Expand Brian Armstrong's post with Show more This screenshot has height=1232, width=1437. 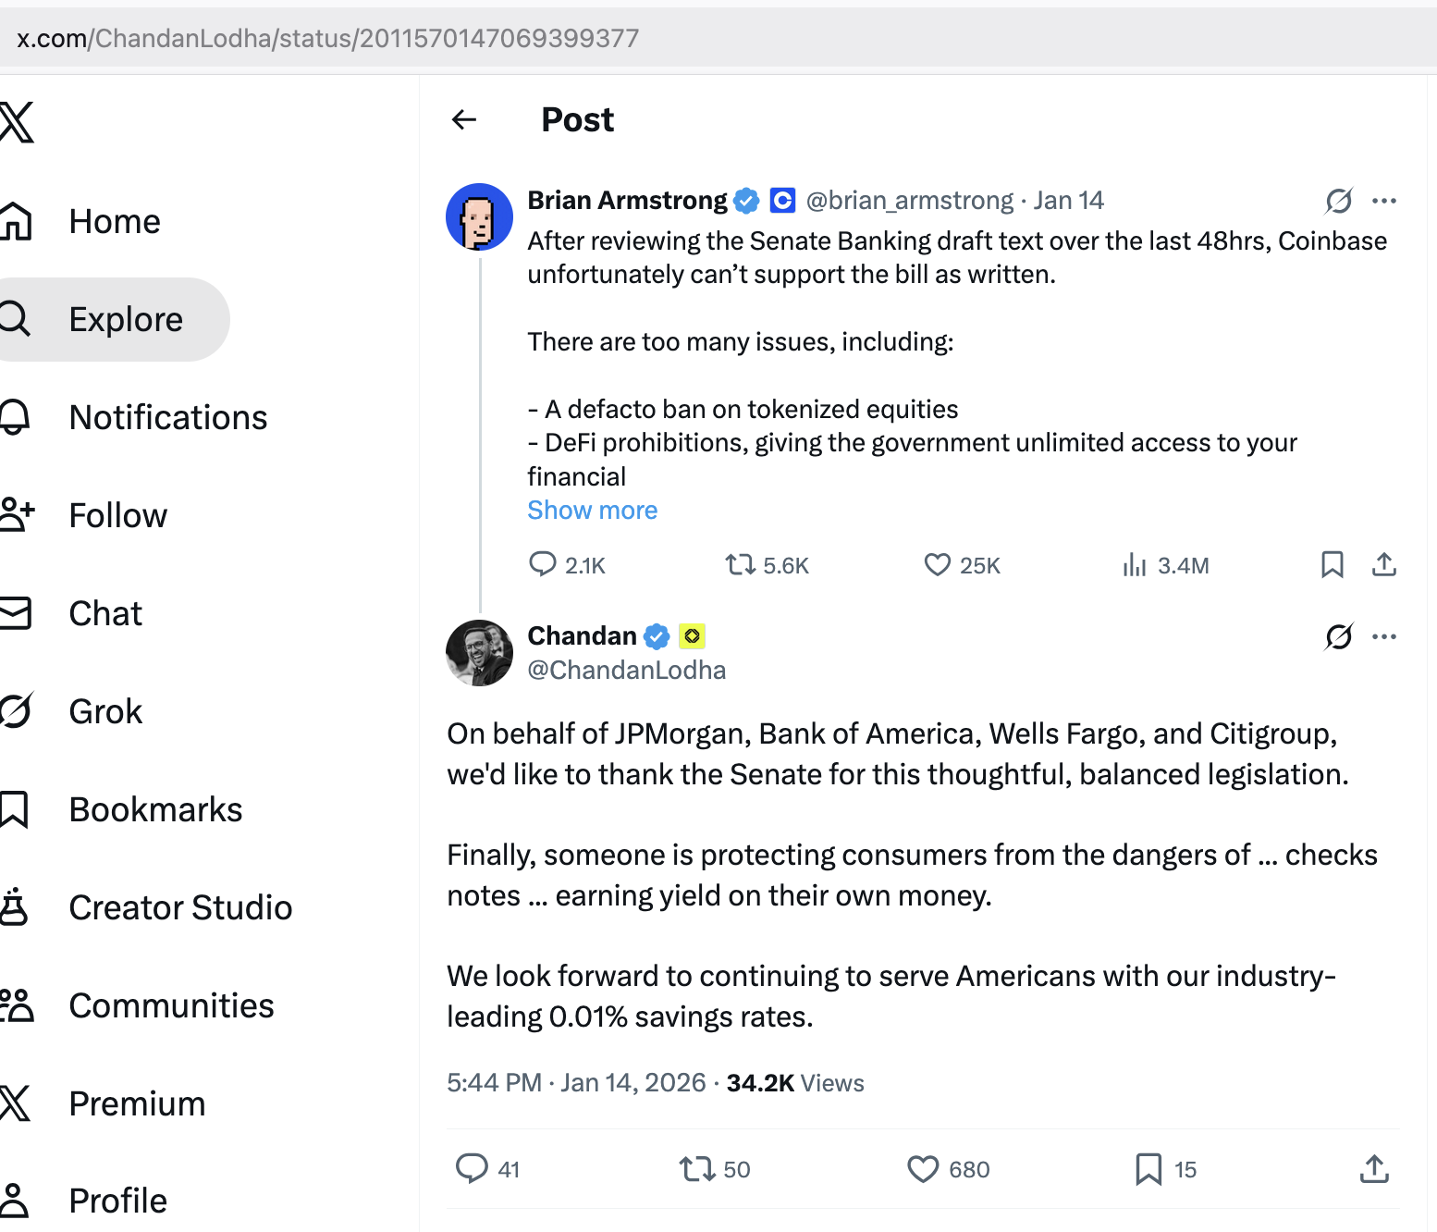(x=592, y=511)
